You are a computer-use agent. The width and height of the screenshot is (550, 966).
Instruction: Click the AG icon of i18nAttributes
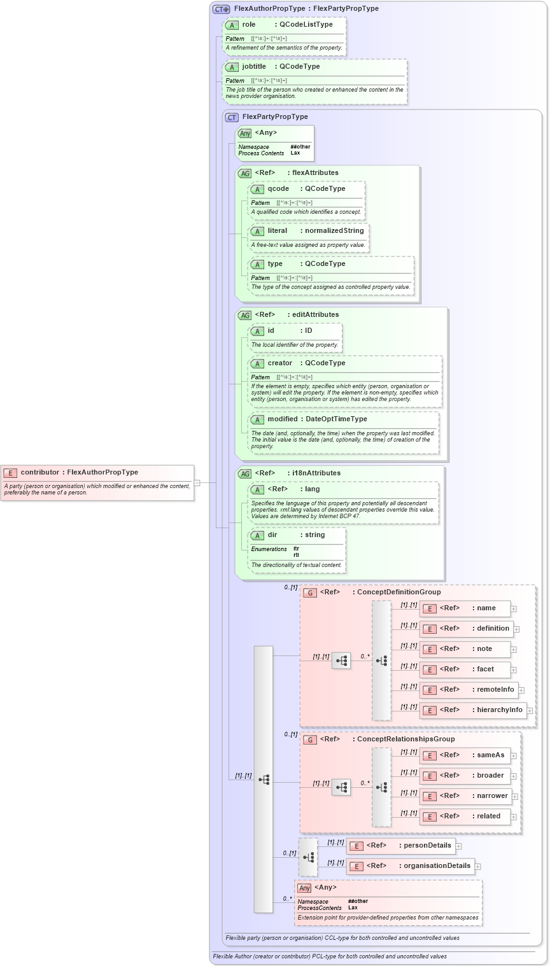pyautogui.click(x=244, y=473)
